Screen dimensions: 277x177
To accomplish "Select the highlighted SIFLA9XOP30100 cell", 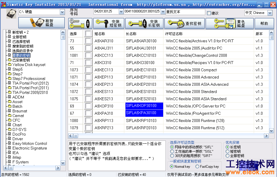I will (x=144, y=106).
